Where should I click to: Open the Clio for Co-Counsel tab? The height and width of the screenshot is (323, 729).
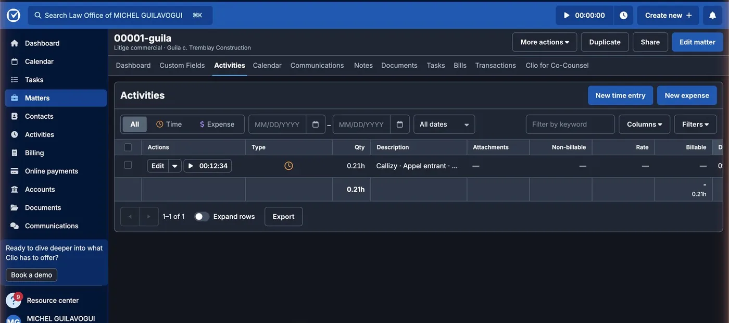(x=557, y=66)
